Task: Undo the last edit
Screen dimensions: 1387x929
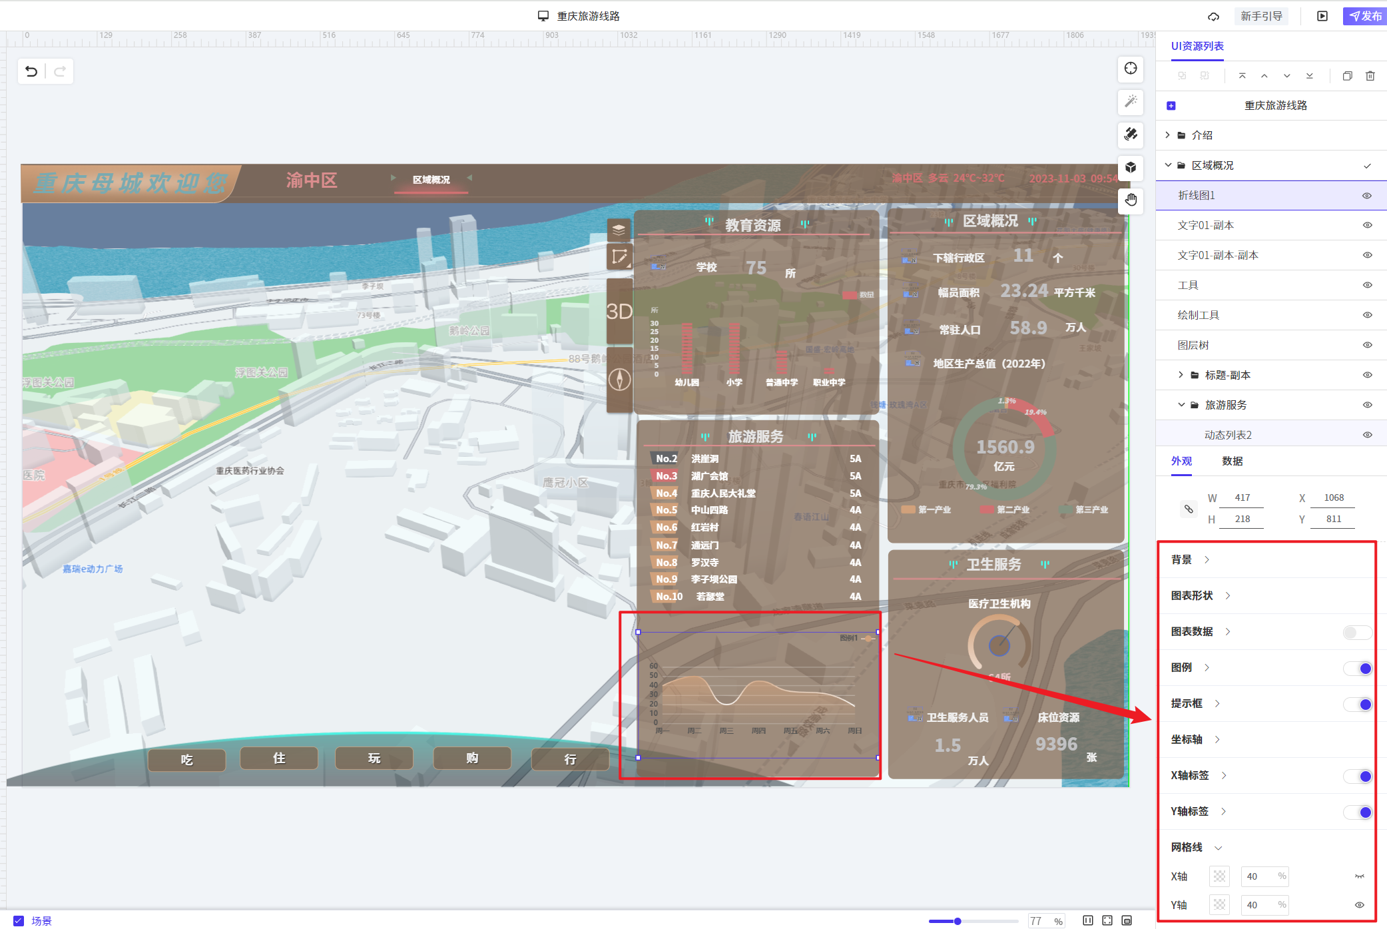Action: coord(31,71)
